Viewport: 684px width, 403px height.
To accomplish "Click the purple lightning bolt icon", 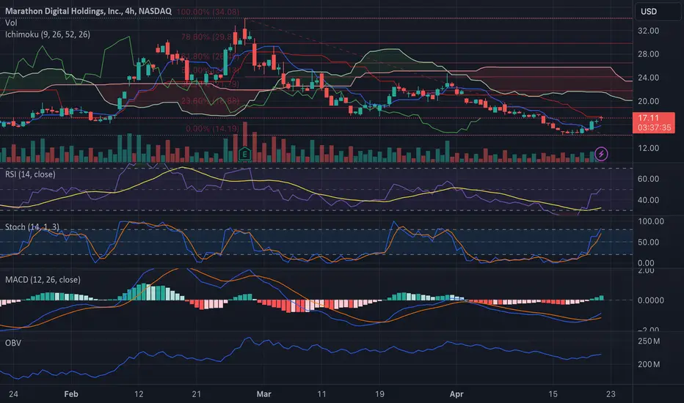I will (x=601, y=154).
